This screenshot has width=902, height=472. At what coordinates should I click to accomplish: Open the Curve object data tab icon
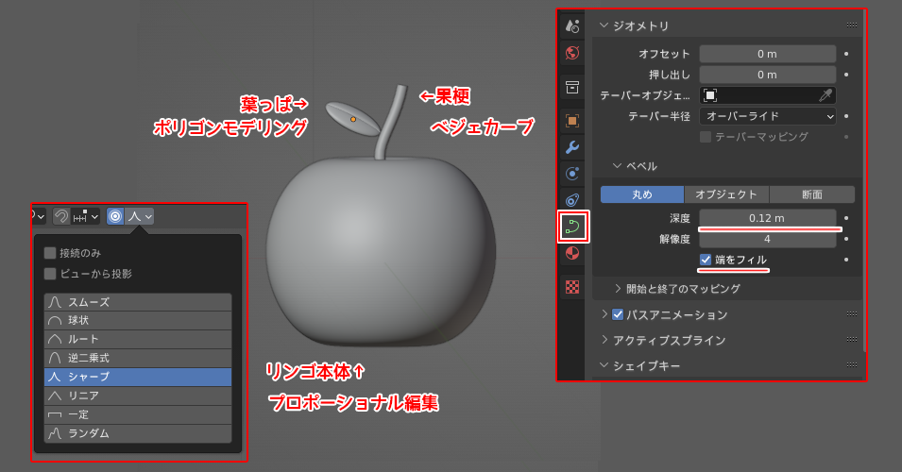(572, 227)
